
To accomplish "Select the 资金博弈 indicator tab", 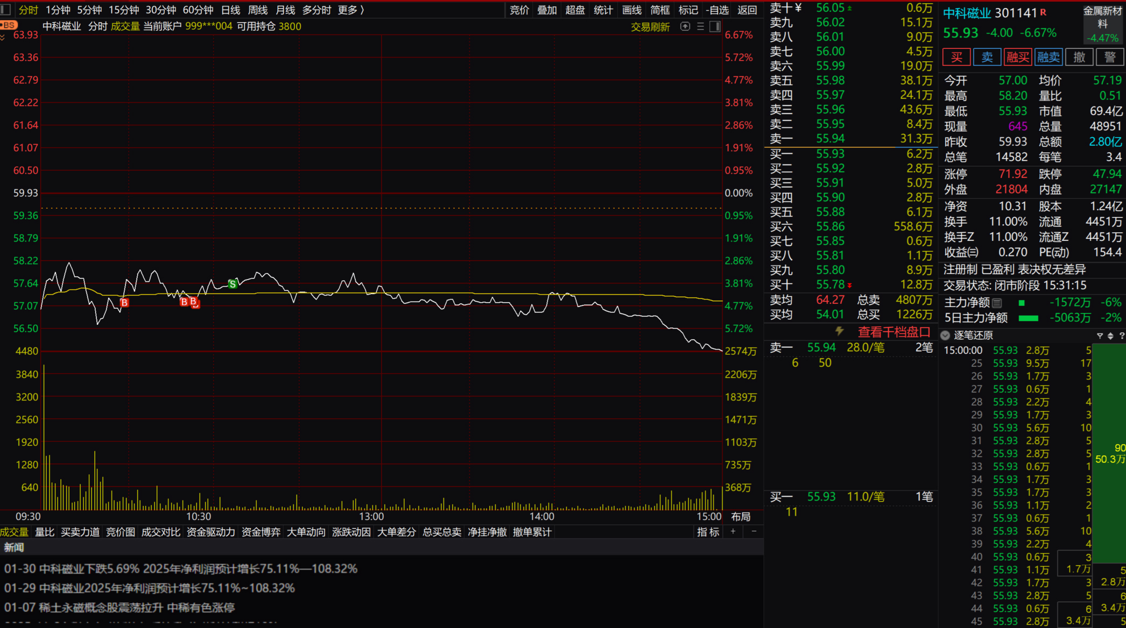I will click(x=261, y=532).
